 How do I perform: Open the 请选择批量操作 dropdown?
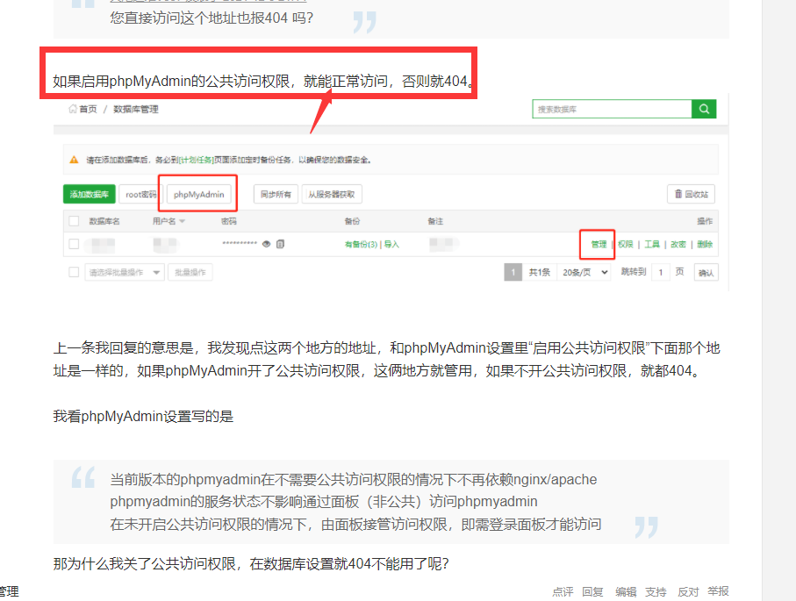(x=125, y=273)
